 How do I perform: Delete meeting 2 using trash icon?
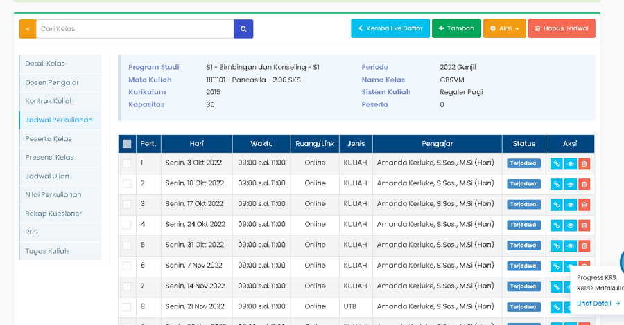click(x=584, y=185)
